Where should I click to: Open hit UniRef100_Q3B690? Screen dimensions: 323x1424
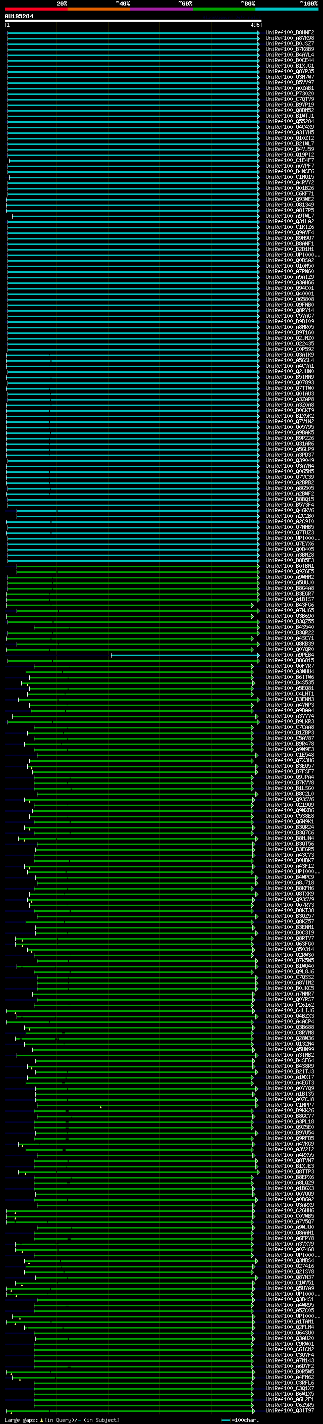[289, 616]
